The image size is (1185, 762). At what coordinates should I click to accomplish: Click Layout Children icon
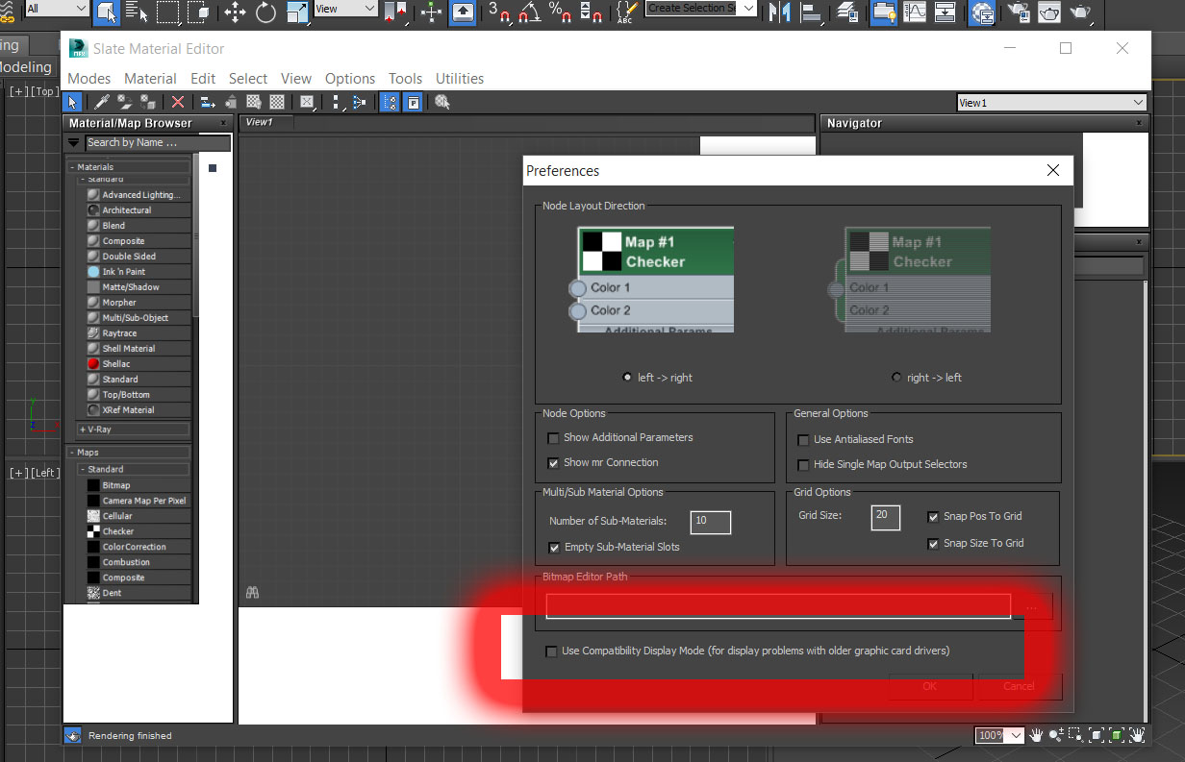359,102
